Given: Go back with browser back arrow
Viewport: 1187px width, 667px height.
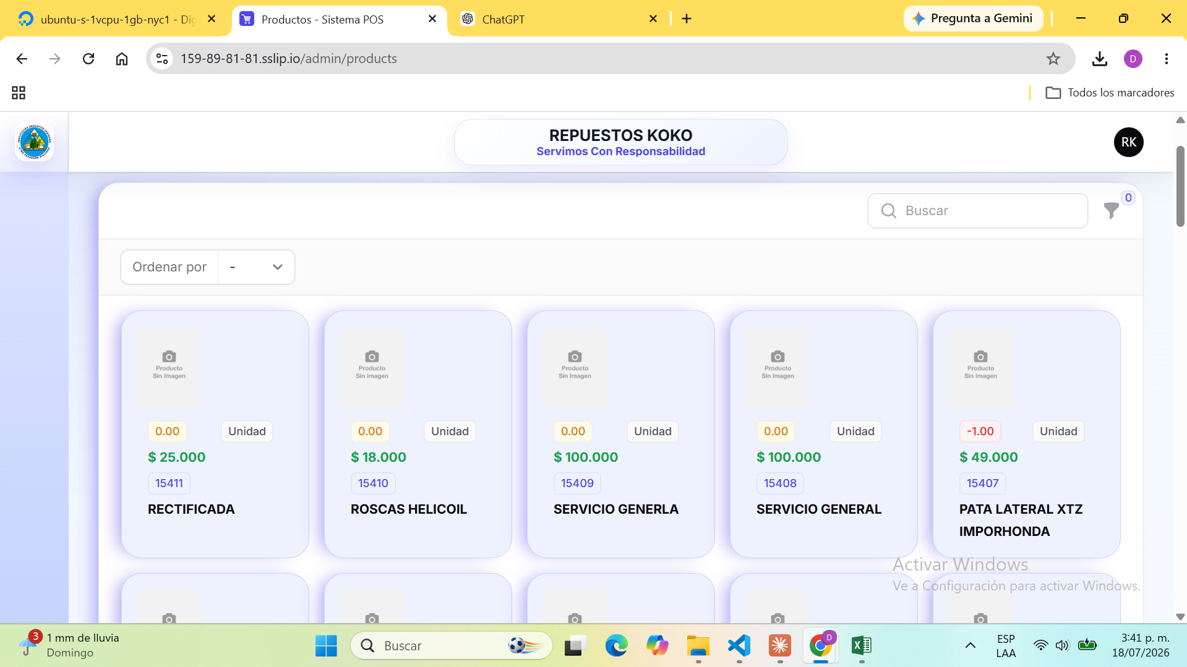Looking at the screenshot, I should tap(22, 59).
